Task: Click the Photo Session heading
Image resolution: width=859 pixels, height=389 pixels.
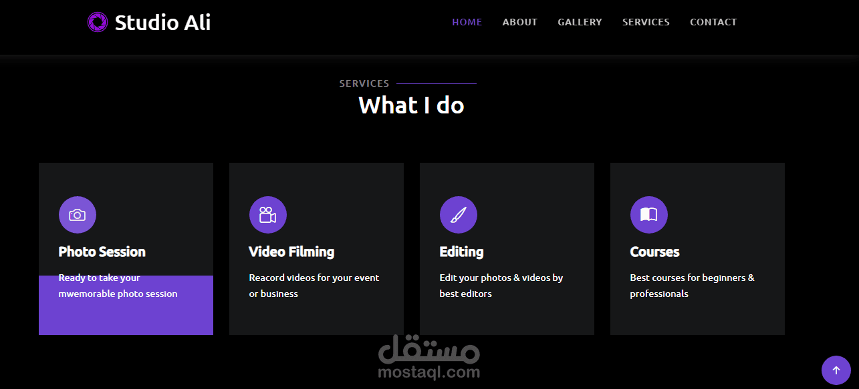Action: click(102, 252)
